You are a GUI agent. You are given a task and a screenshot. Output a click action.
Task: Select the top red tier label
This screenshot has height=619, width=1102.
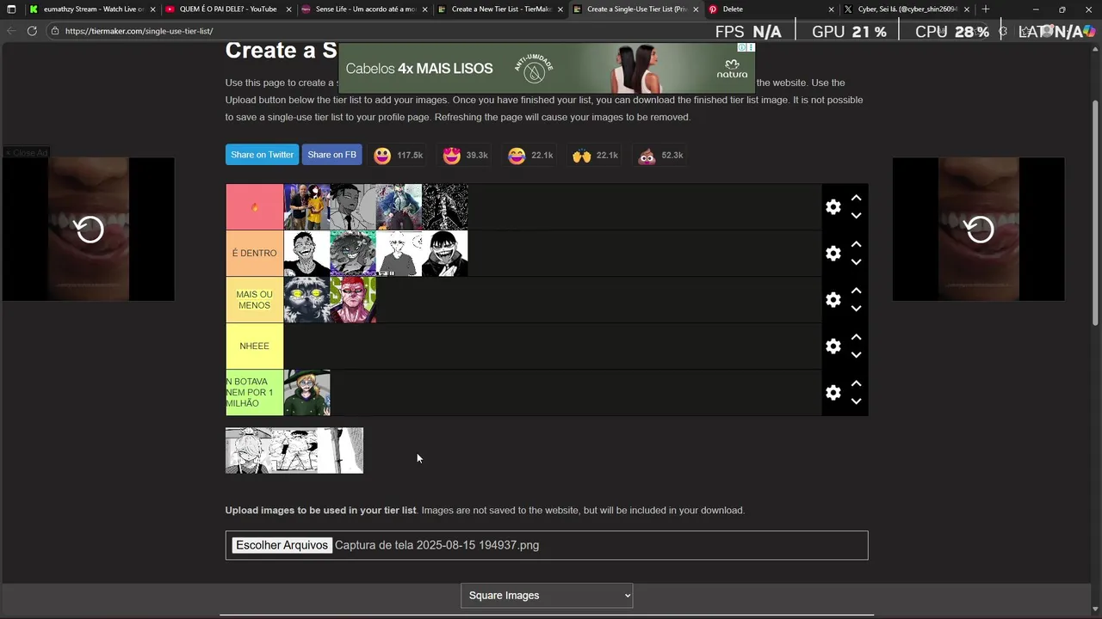254,207
